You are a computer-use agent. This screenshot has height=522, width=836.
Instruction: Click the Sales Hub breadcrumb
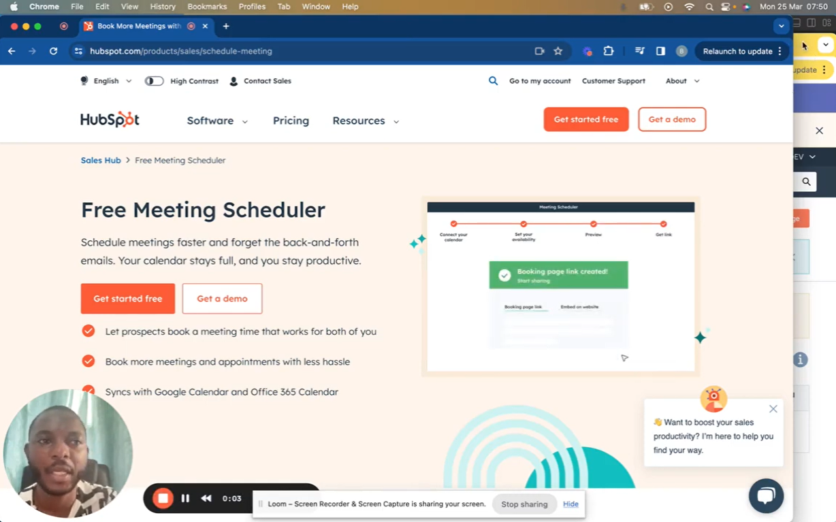coord(101,161)
